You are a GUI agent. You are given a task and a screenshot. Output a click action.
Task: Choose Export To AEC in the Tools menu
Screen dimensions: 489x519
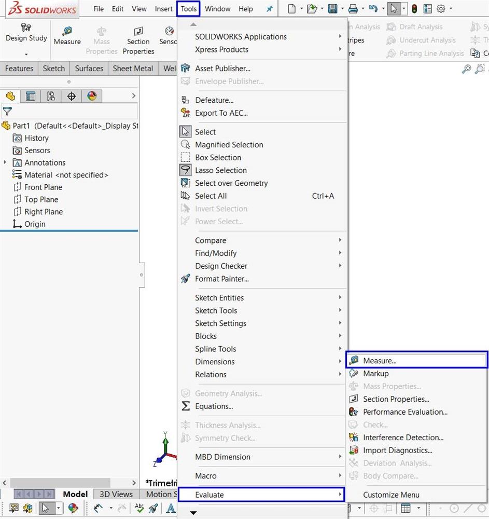pyautogui.click(x=263, y=113)
